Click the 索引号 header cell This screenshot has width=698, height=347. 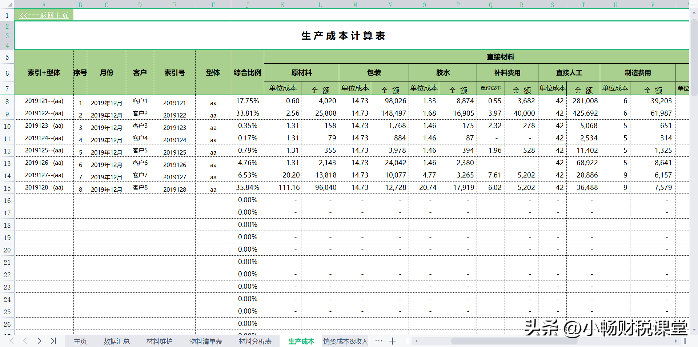coord(174,73)
